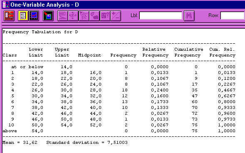Image resolution: width=245 pixels, height=153 pixels.
Task: Focus the Row input field
Action: pos(233,16)
